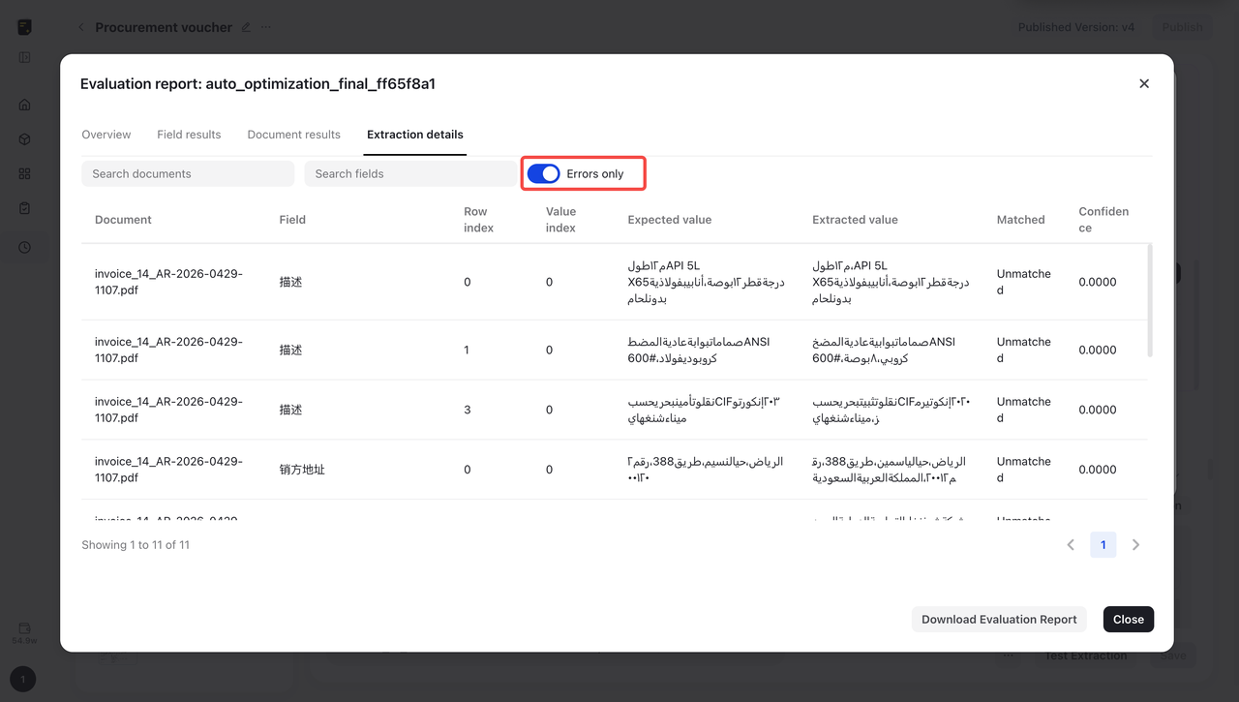This screenshot has height=702, width=1239.
Task: Click the Close button
Action: coord(1129,620)
